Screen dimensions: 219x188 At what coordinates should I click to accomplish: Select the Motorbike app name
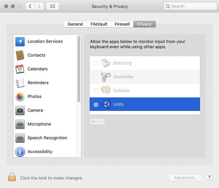[123, 77]
